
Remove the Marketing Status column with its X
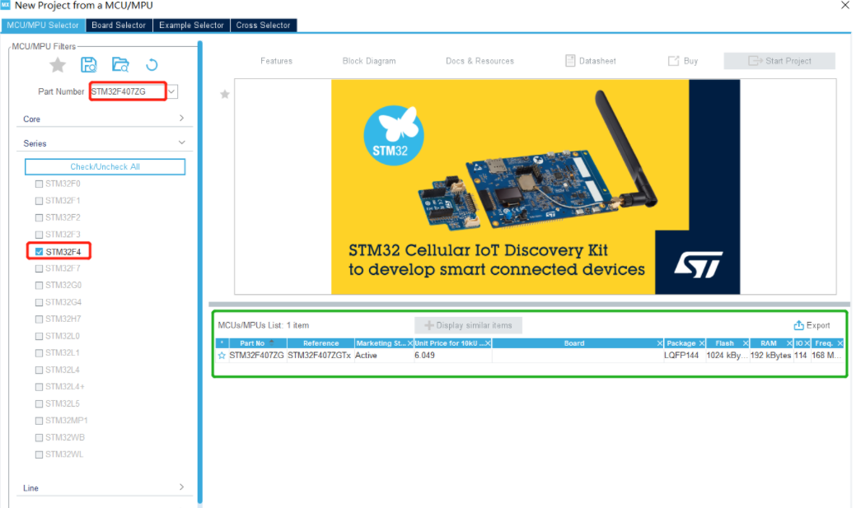410,343
